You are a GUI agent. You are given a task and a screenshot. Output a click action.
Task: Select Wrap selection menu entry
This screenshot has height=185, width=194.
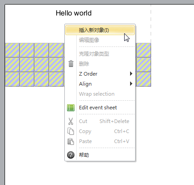pyautogui.click(x=100, y=94)
